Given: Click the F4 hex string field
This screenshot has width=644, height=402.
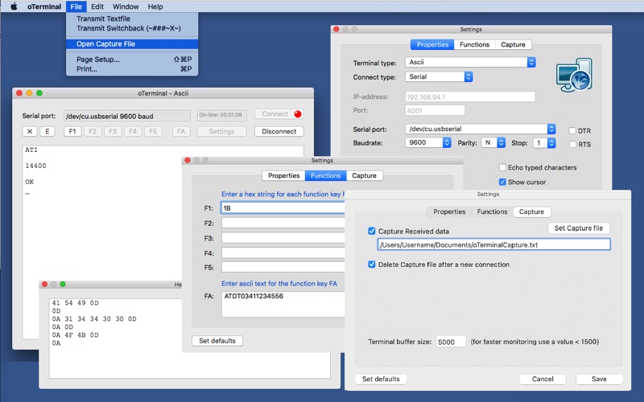Looking at the screenshot, I should pos(283,252).
